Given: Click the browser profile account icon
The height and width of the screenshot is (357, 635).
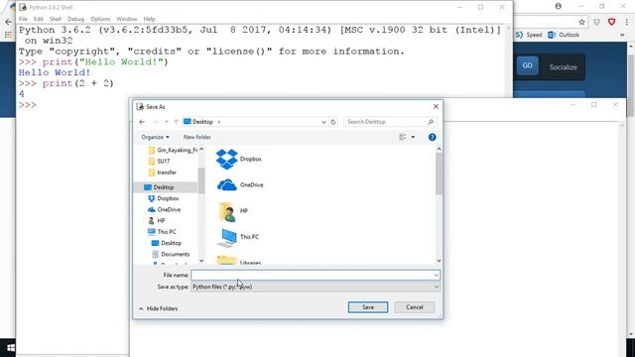Looking at the screenshot, I should click(x=559, y=6).
